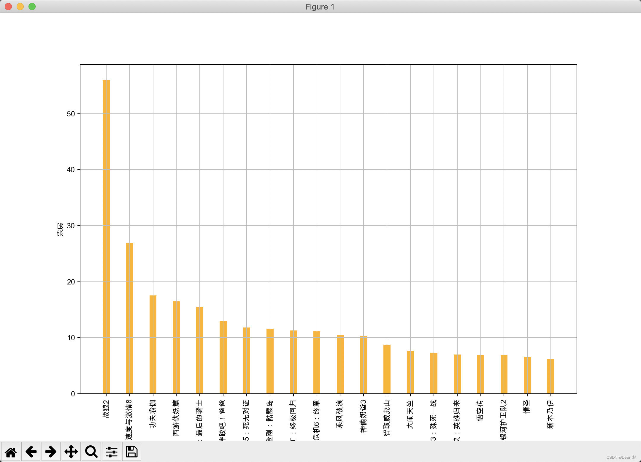
Task: Click the Figure 1 window title
Action: click(x=320, y=7)
